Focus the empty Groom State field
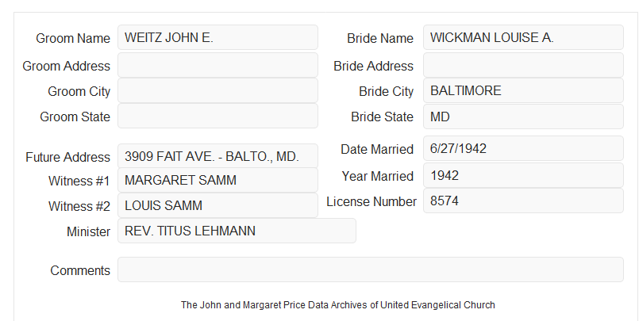Screen dimensions: 639x321 click(x=217, y=116)
